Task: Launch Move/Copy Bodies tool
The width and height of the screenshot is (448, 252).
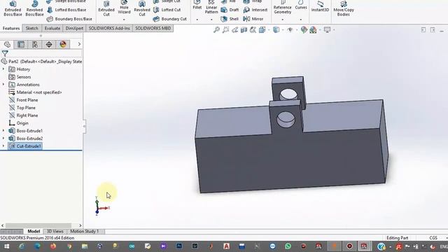Action: point(344,8)
